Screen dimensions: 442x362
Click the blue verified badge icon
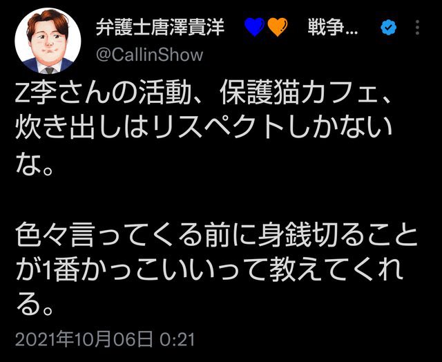click(388, 28)
